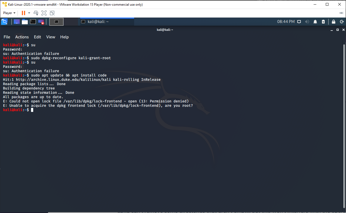This screenshot has width=346, height=213.
Task: Open the Player dropdown menu
Action: pyautogui.click(x=9, y=13)
